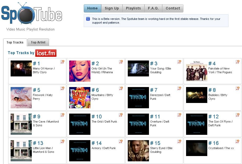
Task: Add track #9 The Cave to playlist
Action: click(x=62, y=115)
